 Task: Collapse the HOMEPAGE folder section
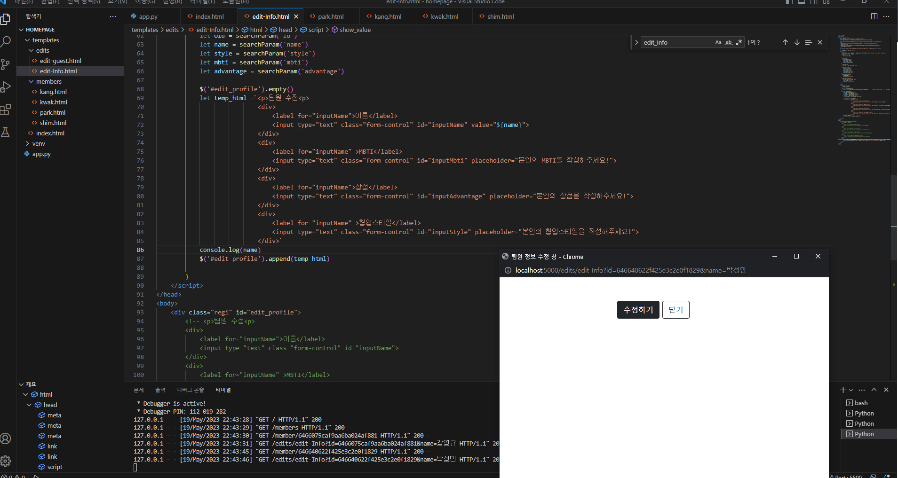[x=21, y=30]
